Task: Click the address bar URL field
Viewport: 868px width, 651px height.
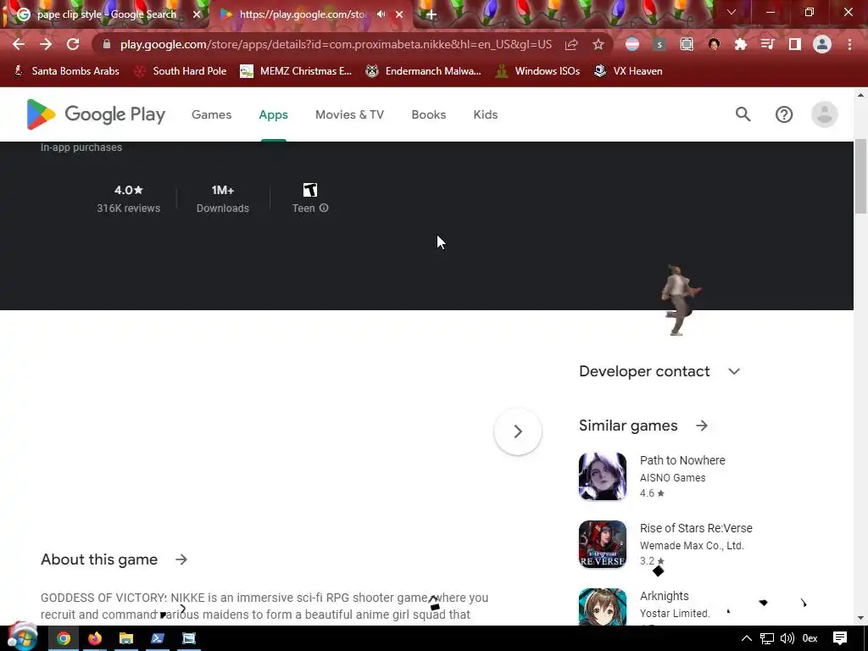Action: pyautogui.click(x=336, y=44)
